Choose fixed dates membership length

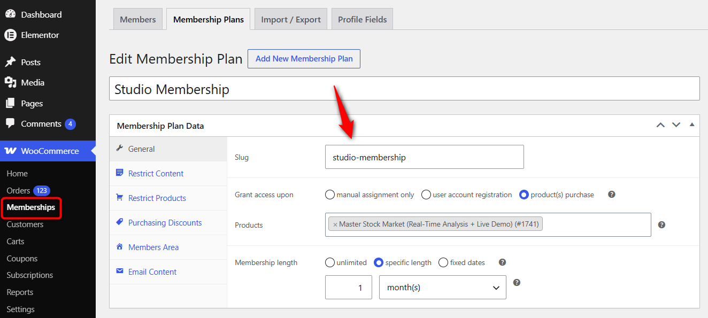click(x=443, y=262)
